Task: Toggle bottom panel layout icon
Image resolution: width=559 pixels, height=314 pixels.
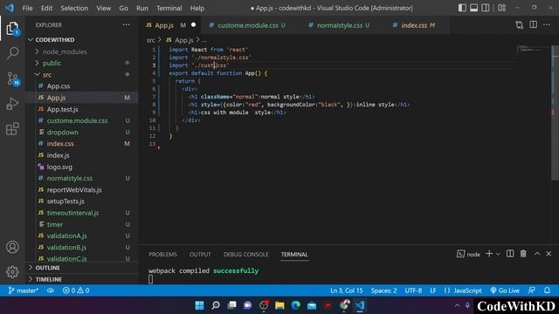Action: pyautogui.click(x=473, y=8)
